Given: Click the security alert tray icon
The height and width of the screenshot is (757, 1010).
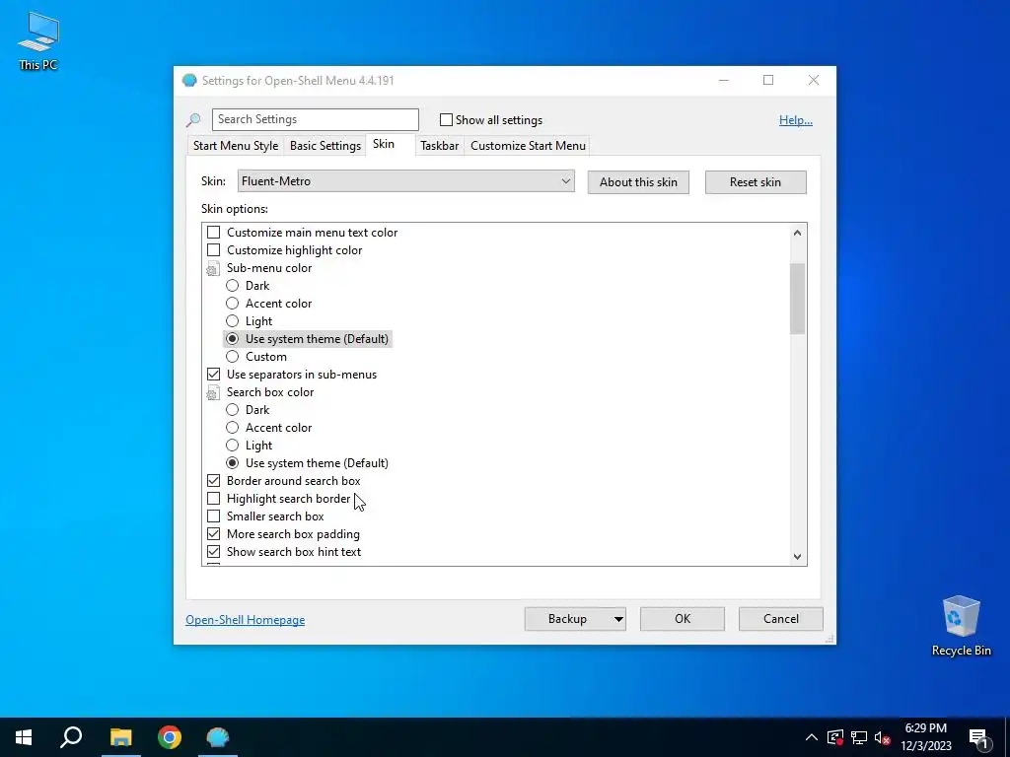Looking at the screenshot, I should click(834, 737).
